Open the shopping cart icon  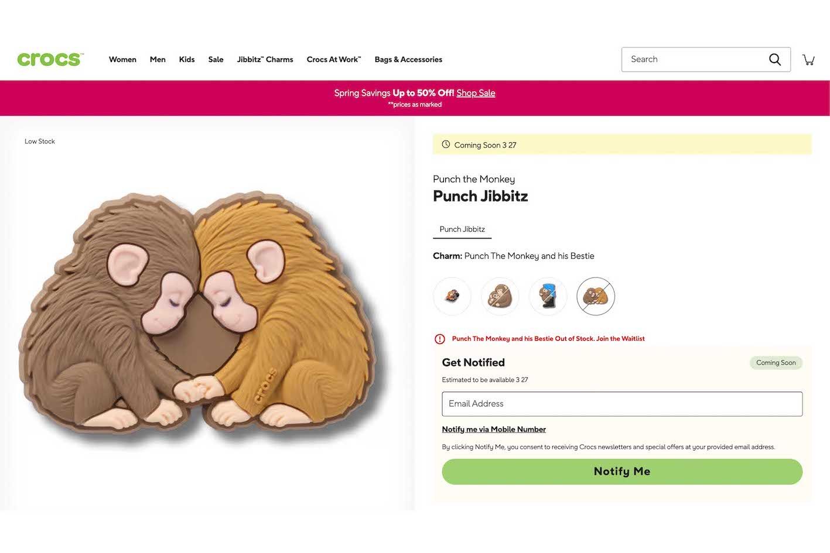click(809, 59)
